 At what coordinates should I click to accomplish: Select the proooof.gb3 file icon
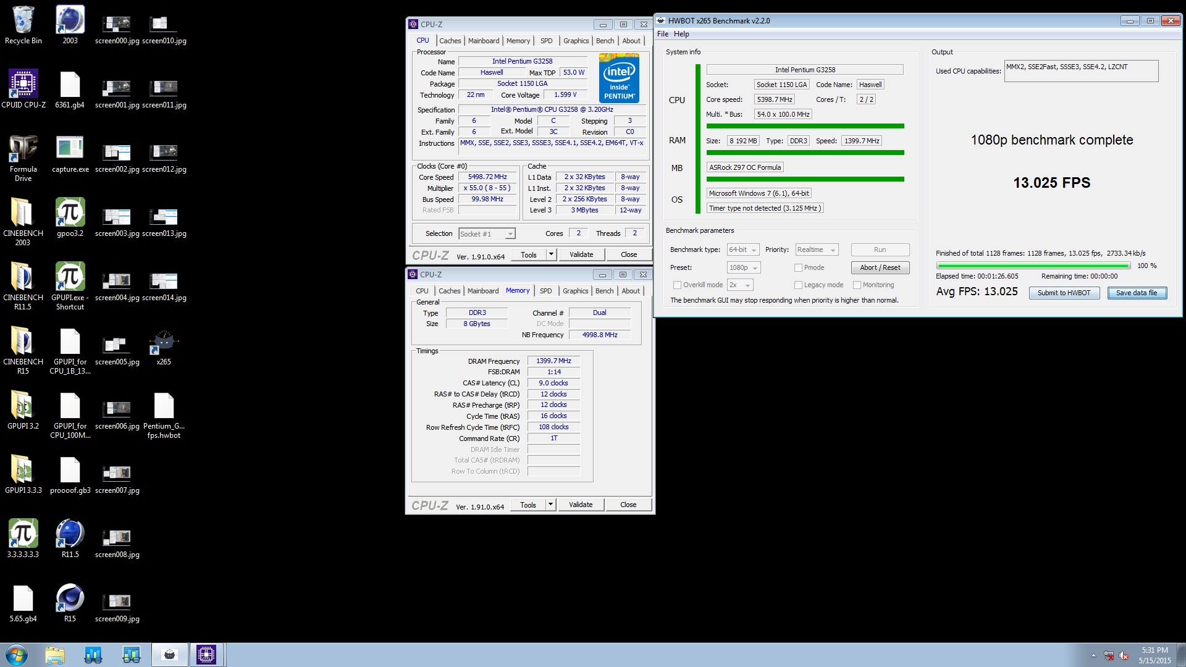point(70,474)
